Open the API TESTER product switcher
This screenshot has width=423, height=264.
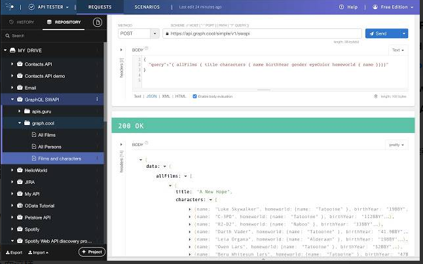[48, 7]
